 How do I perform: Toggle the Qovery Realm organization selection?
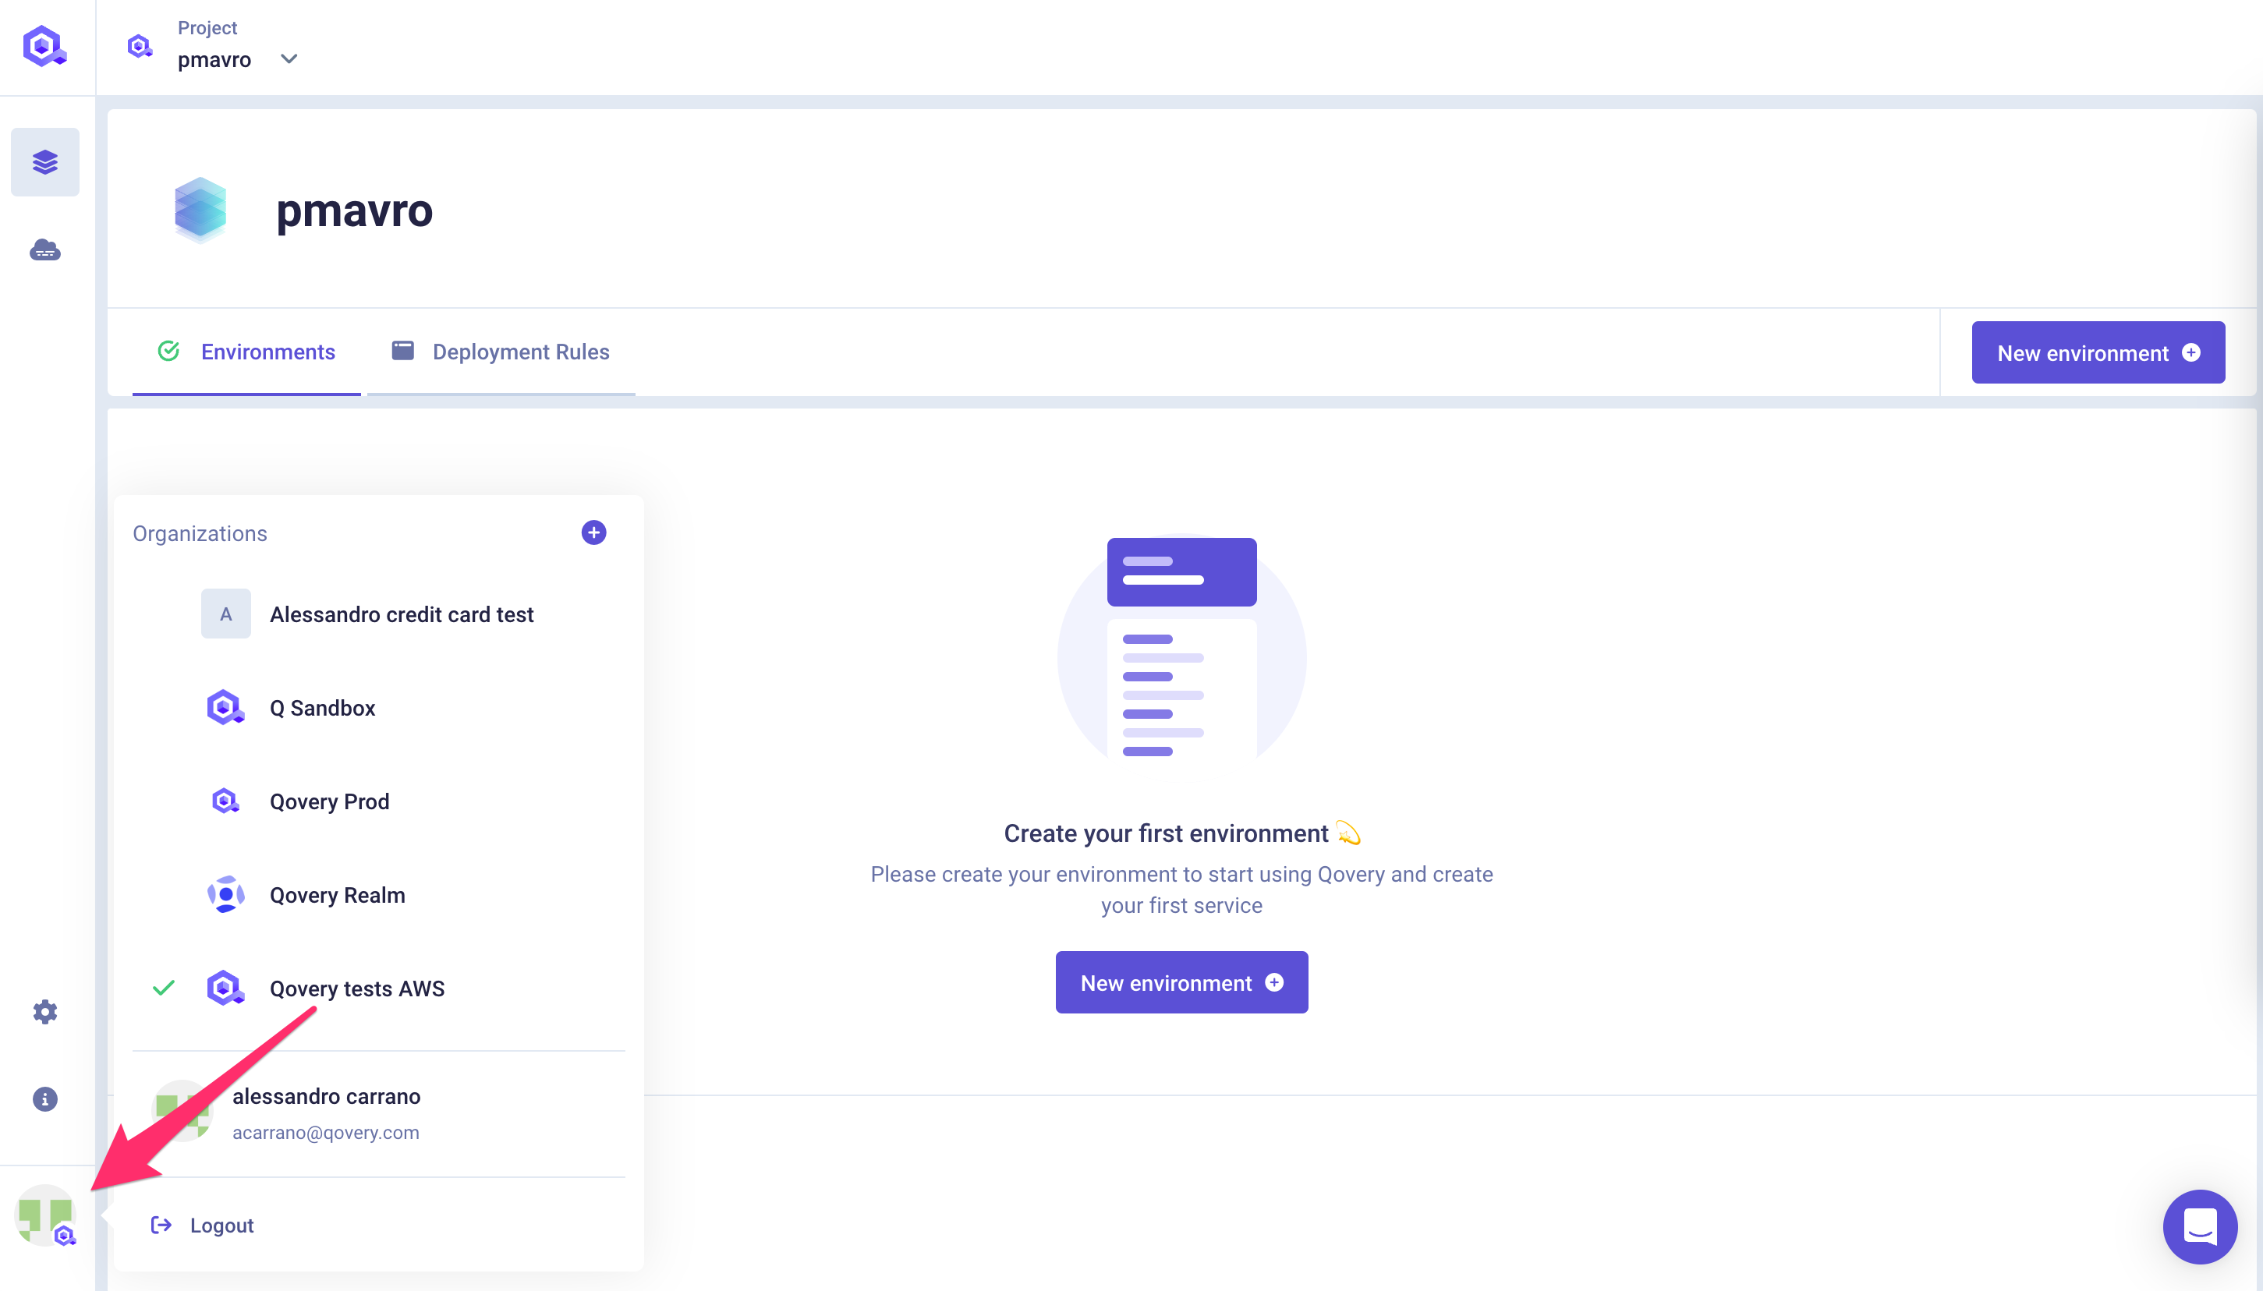(338, 895)
